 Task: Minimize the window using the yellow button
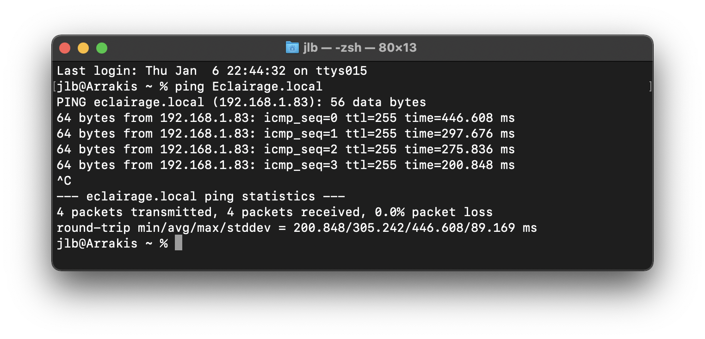pos(83,48)
